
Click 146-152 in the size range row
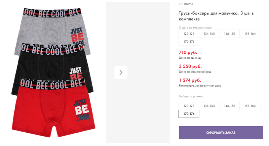(229, 34)
